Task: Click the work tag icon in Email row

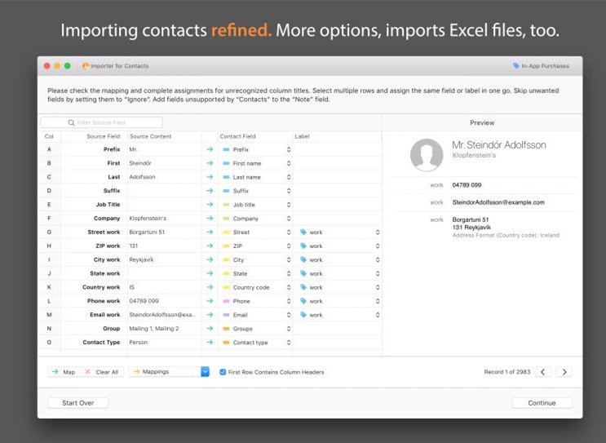Action: [x=303, y=315]
